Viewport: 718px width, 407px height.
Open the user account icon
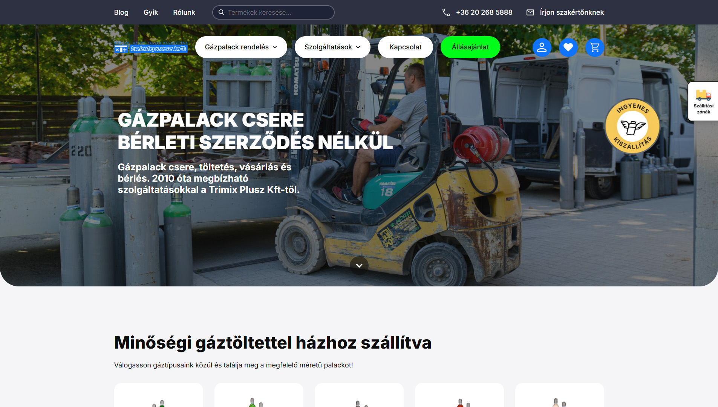(542, 47)
